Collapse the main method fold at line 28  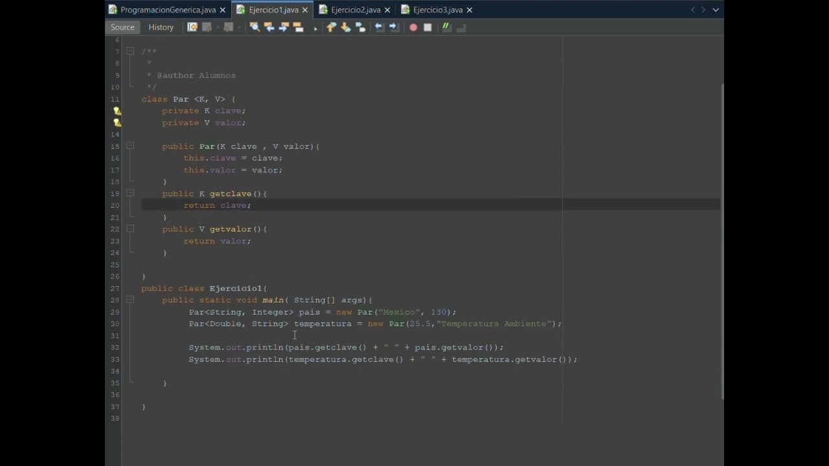point(130,300)
